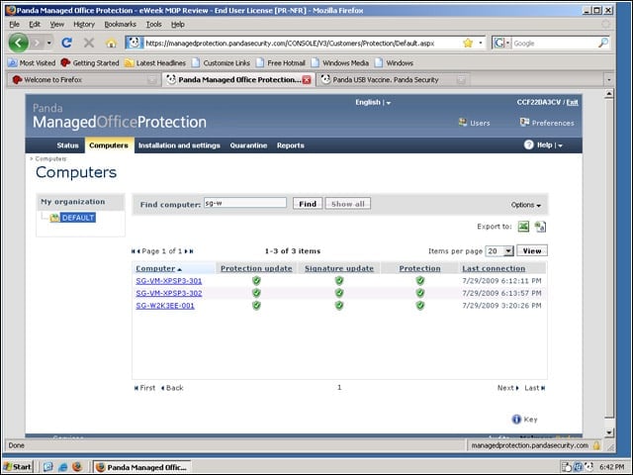Open the address bar dropdown arrow
This screenshot has height=475, width=633.
[x=481, y=43]
